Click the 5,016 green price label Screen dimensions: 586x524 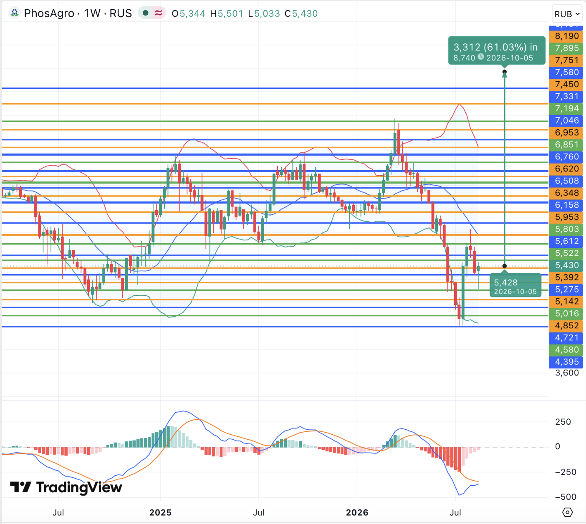click(566, 315)
